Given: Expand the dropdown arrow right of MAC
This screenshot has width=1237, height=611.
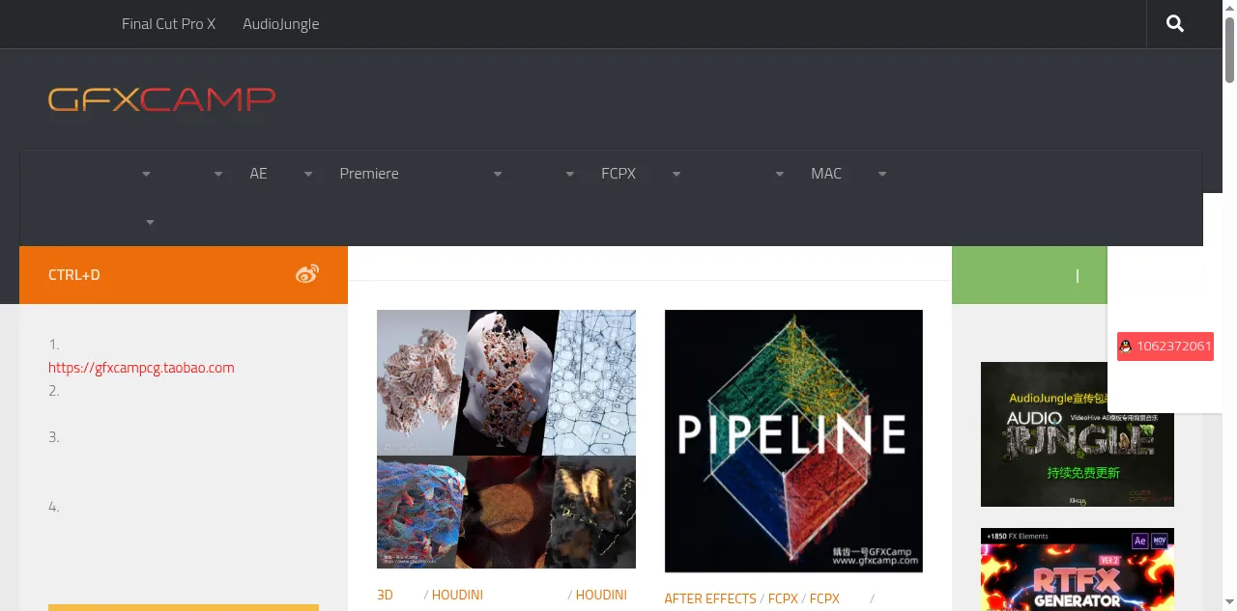Looking at the screenshot, I should coord(882,175).
